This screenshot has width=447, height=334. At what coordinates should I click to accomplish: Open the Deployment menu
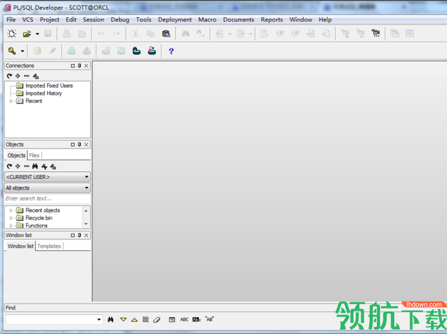click(175, 20)
